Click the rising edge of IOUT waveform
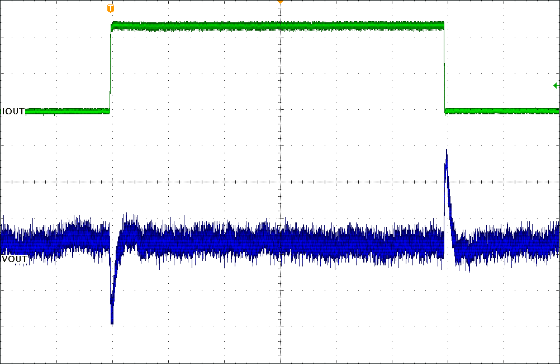The height and width of the screenshot is (364, 560). (x=111, y=67)
